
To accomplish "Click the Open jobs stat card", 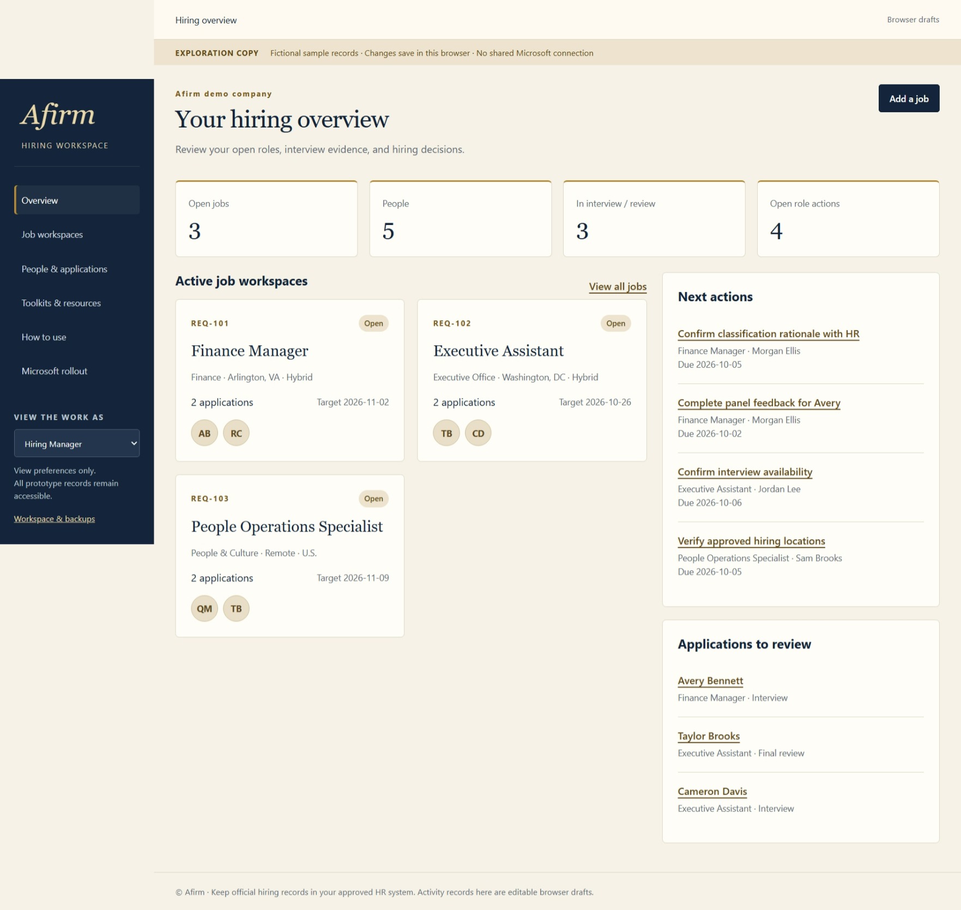I will pyautogui.click(x=267, y=218).
